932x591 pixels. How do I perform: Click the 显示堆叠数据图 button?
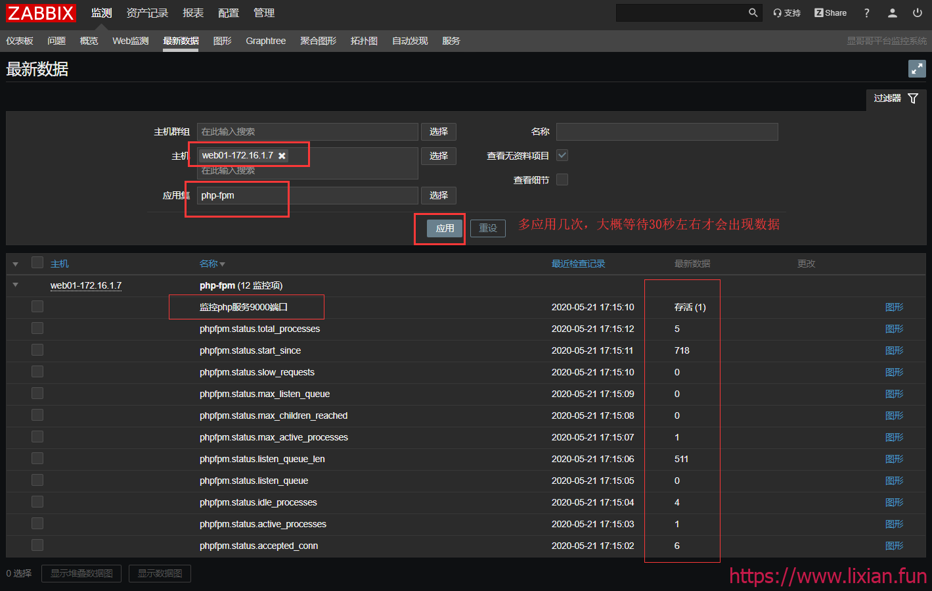[x=82, y=573]
